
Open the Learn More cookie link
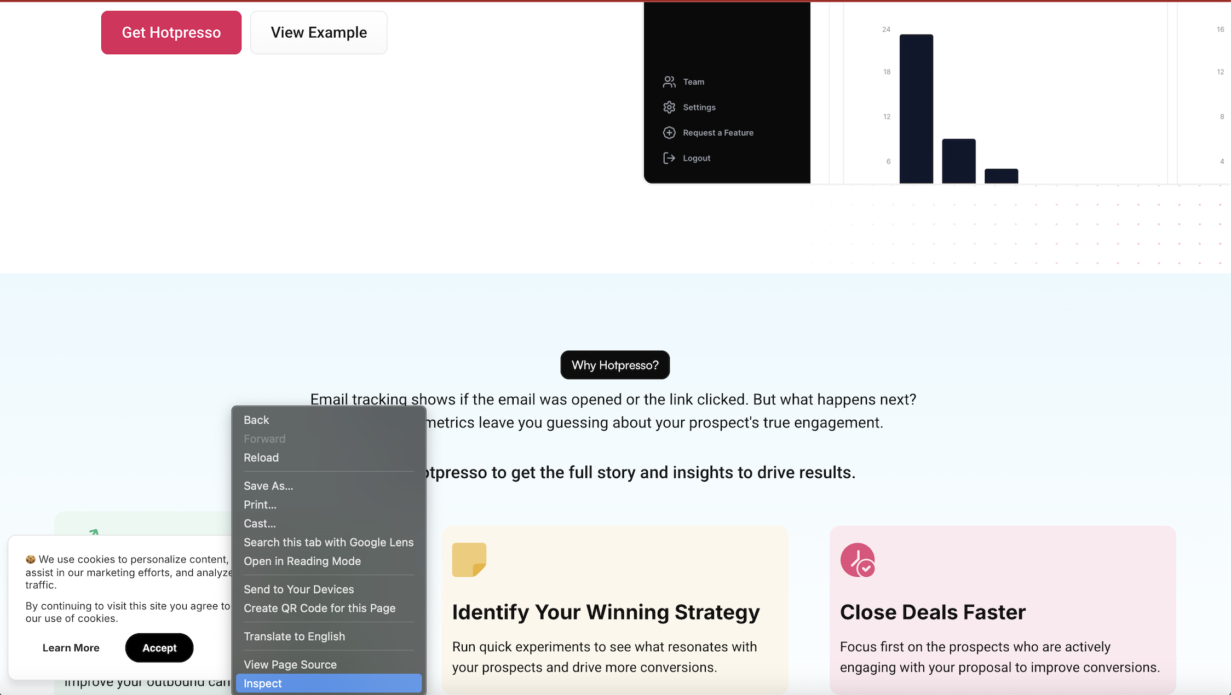click(71, 647)
